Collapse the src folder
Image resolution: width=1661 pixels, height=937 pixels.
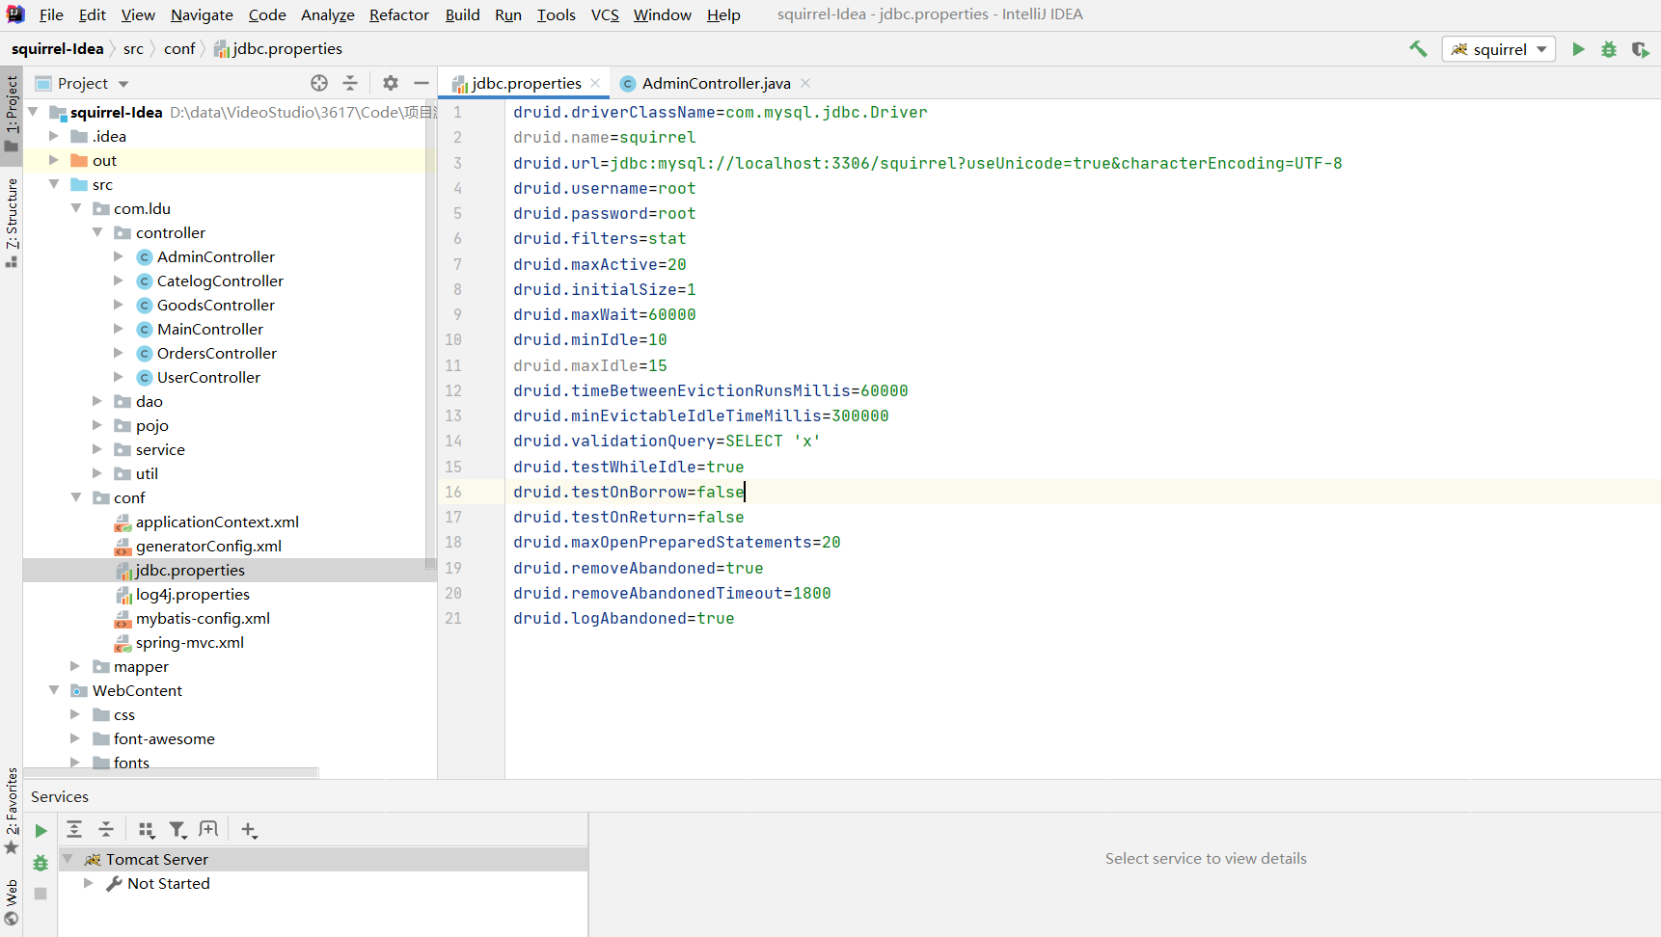[x=54, y=184]
